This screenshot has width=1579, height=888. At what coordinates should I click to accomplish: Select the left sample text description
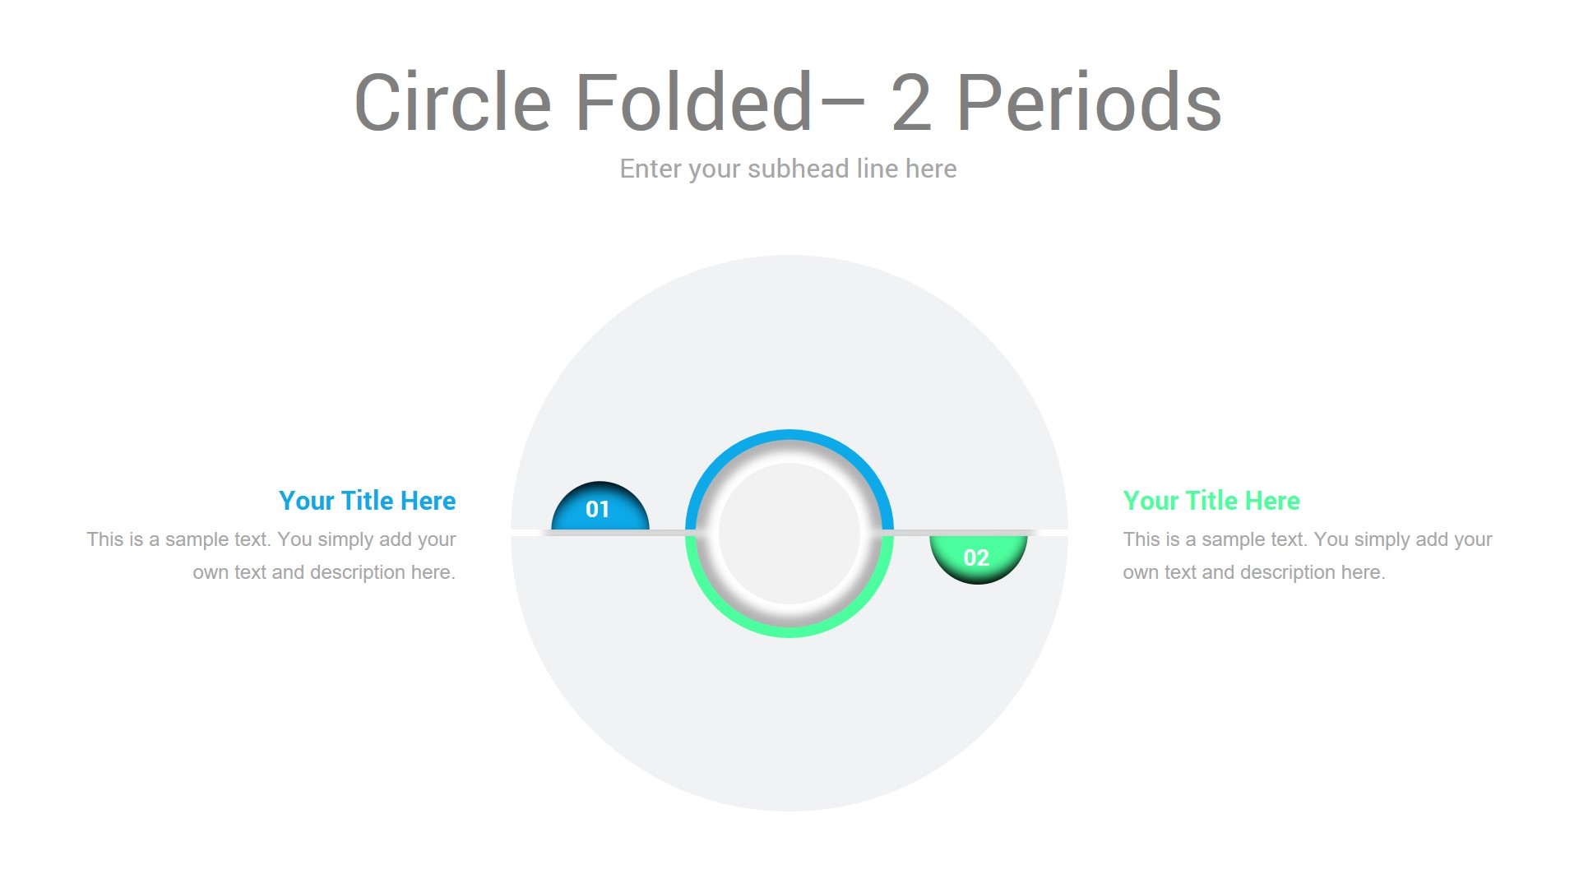click(x=271, y=556)
